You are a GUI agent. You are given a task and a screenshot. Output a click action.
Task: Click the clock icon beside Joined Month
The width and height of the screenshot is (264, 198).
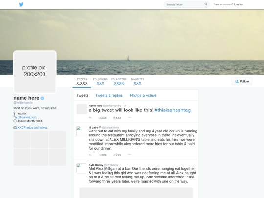[x=15, y=121]
